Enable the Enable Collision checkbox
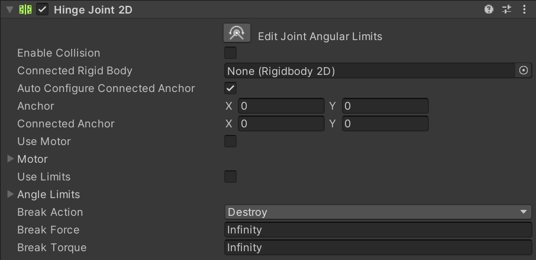Viewport: 536px width, 260px height. pos(231,53)
